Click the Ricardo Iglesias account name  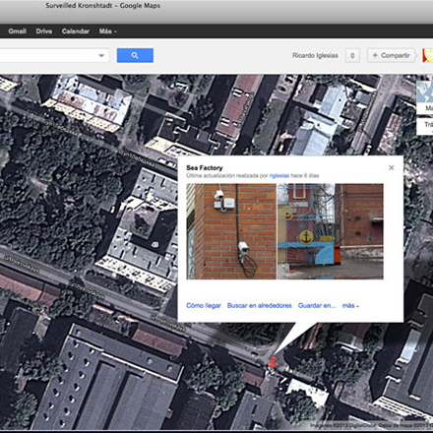pos(315,55)
